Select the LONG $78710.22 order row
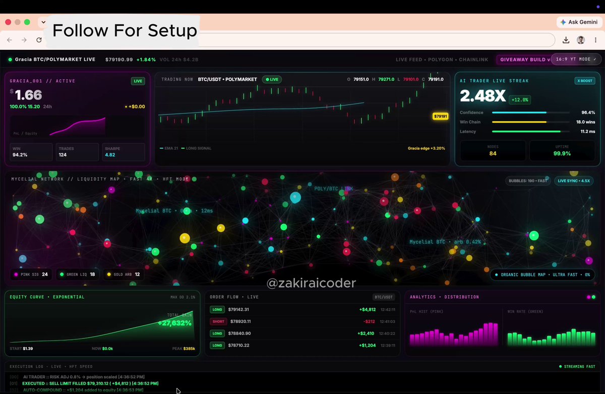Image resolution: width=605 pixels, height=394 pixels. pos(302,346)
